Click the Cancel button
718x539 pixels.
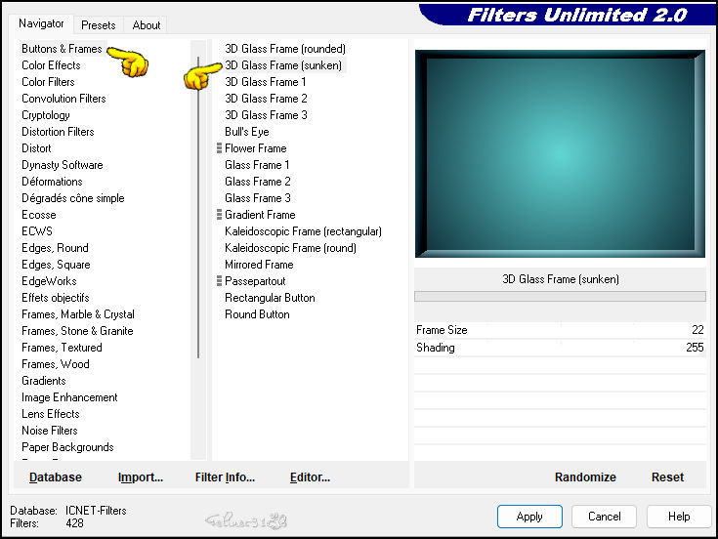[x=604, y=517]
